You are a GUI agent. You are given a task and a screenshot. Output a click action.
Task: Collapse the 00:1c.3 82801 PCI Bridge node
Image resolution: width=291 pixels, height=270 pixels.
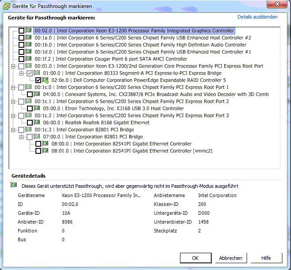coord(13,130)
